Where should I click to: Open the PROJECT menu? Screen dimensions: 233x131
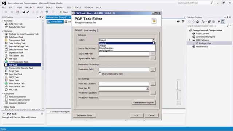(29, 8)
